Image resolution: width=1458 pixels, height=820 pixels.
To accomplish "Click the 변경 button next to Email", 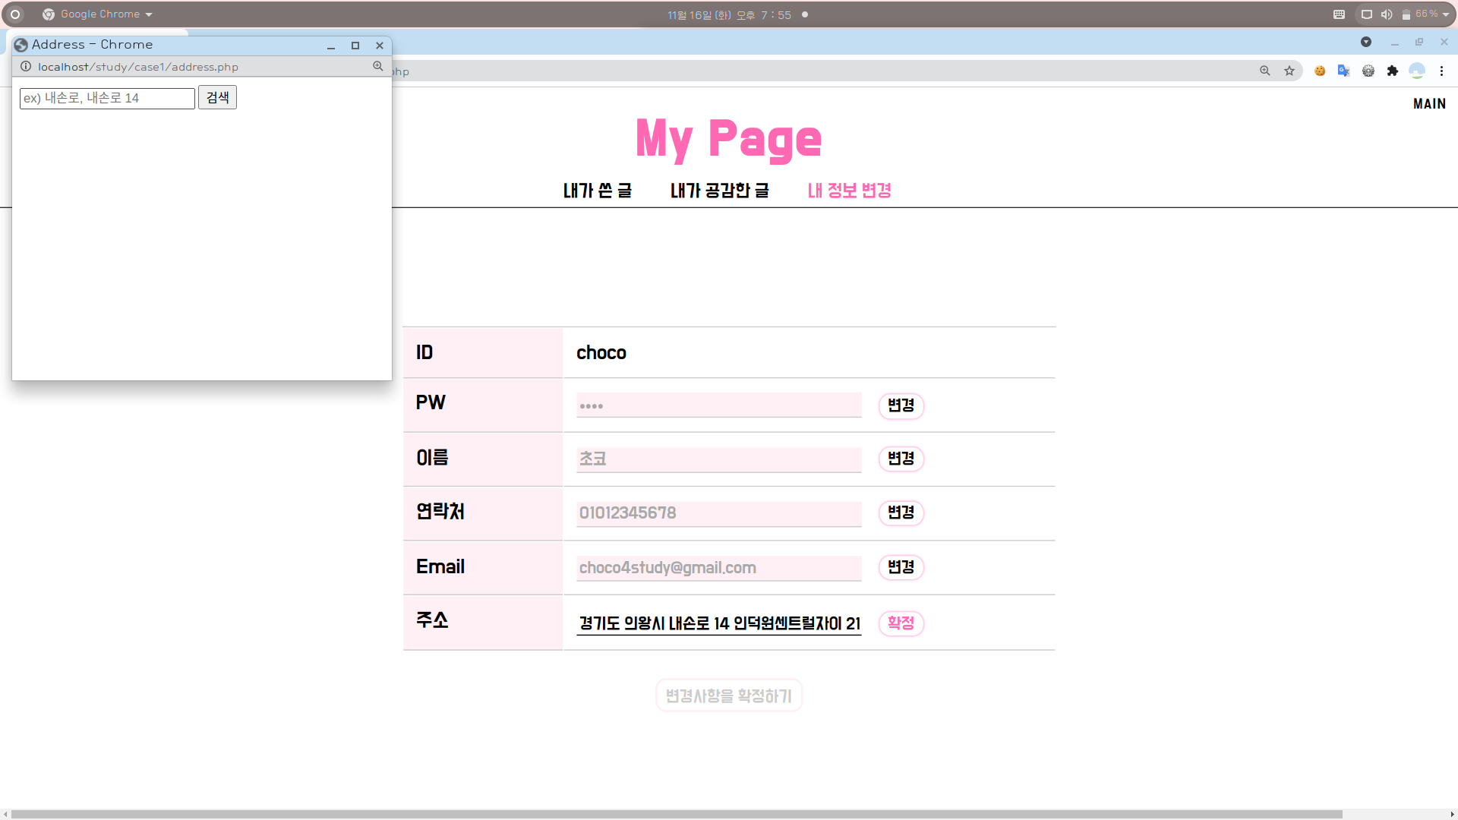I will [x=901, y=567].
